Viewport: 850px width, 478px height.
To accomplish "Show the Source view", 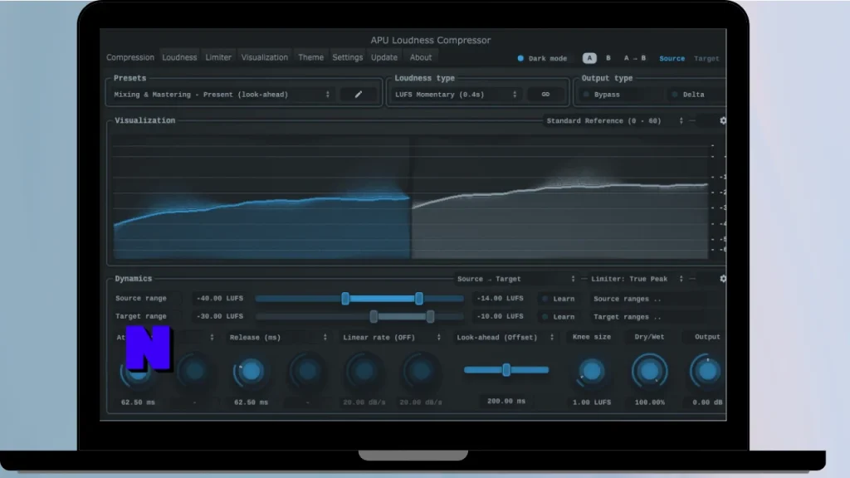I will 672,59.
